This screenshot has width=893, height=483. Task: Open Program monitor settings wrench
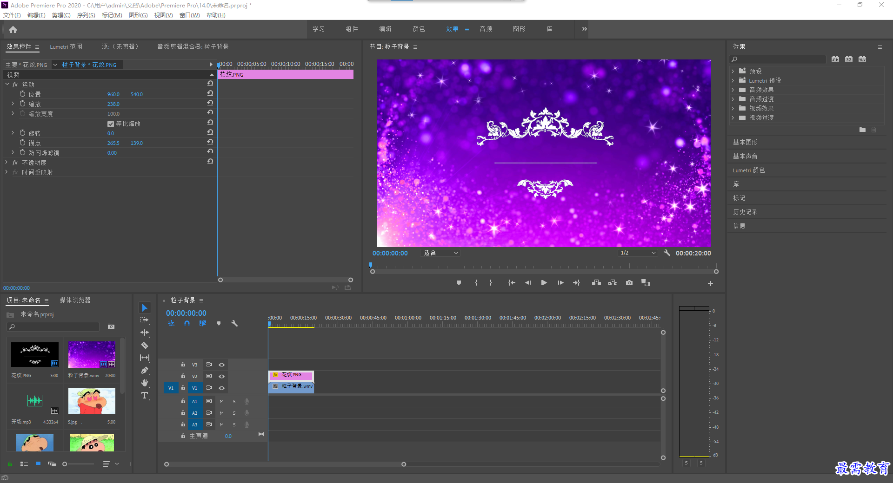pyautogui.click(x=667, y=253)
